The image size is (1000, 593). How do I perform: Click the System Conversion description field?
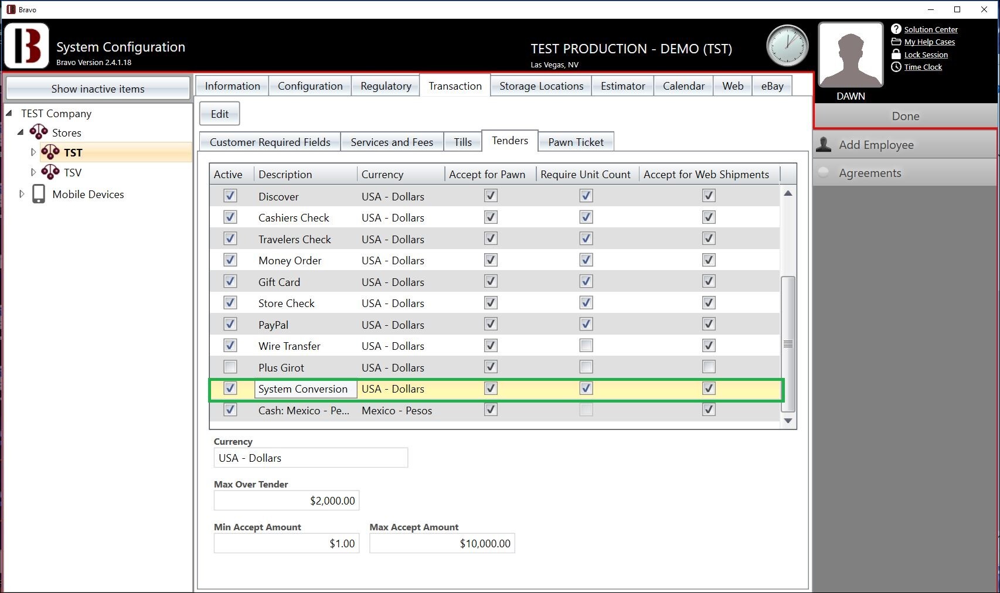(305, 389)
